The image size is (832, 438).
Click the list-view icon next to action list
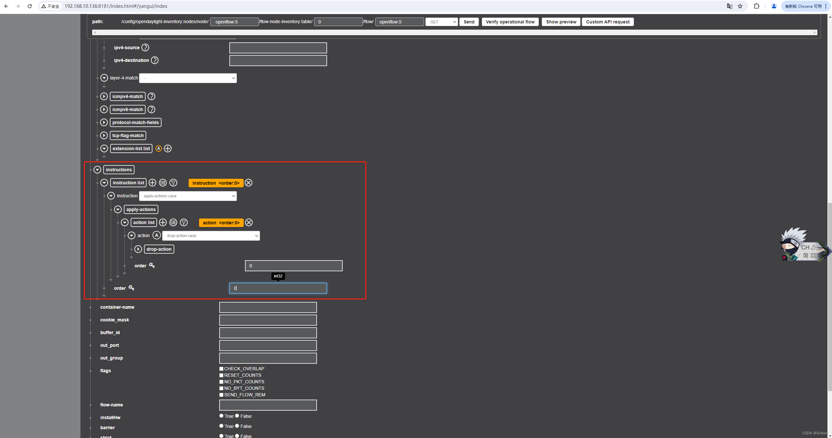173,222
